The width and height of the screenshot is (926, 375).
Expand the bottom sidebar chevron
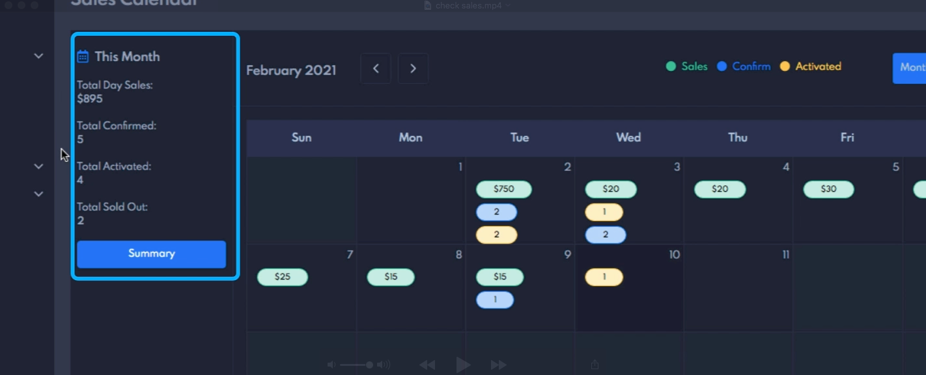[38, 194]
